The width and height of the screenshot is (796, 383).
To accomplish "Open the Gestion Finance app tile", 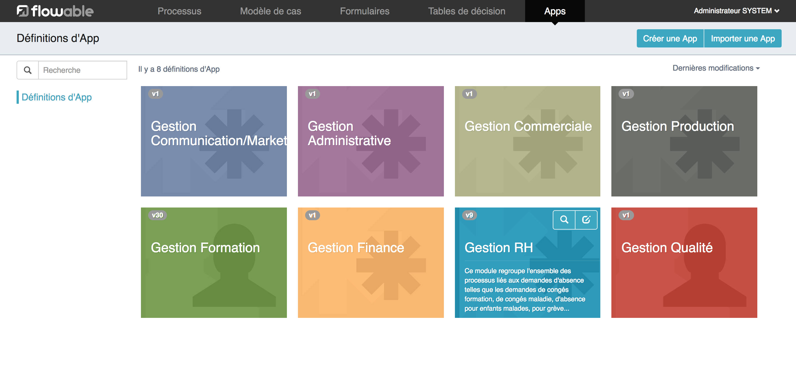I will point(370,262).
